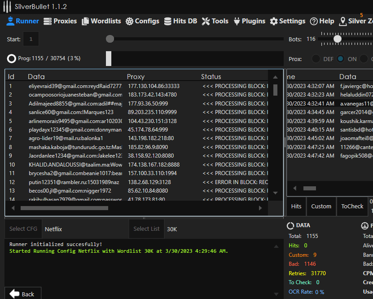
Task: Go to the Wordlists section icon
Action: (85, 21)
